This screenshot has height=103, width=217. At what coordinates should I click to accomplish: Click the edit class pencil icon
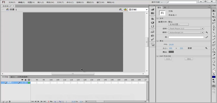click(207, 37)
